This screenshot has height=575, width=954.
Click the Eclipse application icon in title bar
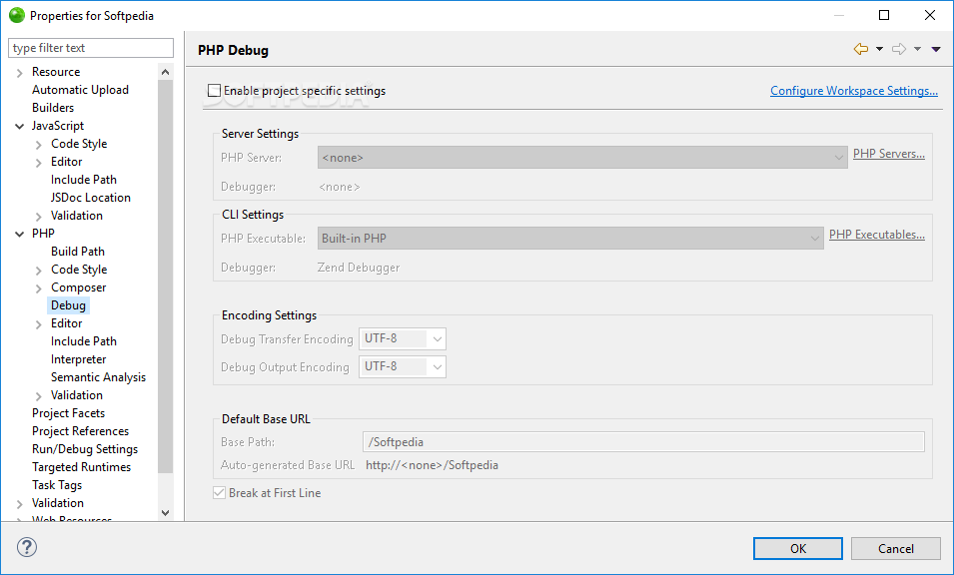[16, 15]
